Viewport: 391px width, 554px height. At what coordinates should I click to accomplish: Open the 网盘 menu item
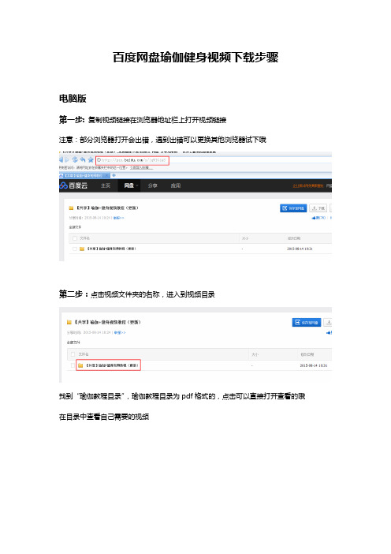(128, 185)
